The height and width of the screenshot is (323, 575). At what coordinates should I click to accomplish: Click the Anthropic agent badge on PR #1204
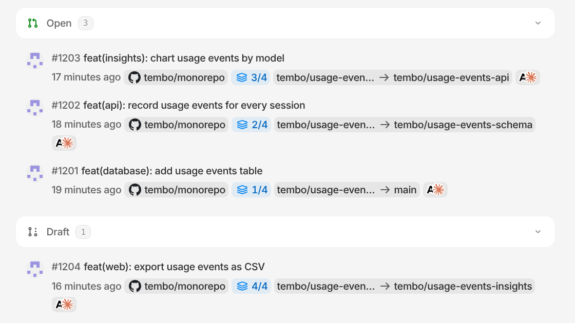click(64, 305)
